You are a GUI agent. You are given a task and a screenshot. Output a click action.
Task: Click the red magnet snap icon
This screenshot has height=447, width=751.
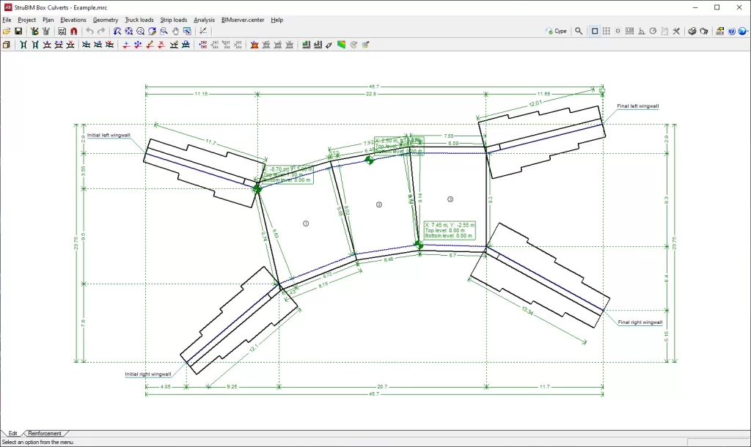click(x=73, y=32)
